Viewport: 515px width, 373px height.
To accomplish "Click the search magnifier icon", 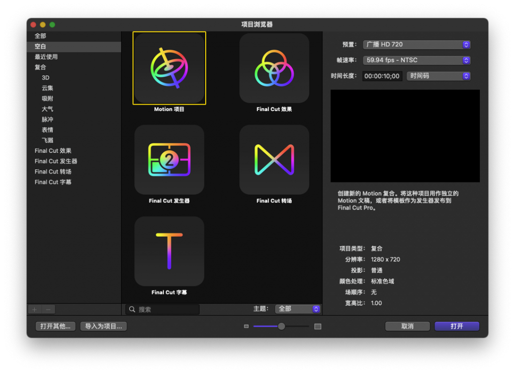I will (x=132, y=309).
